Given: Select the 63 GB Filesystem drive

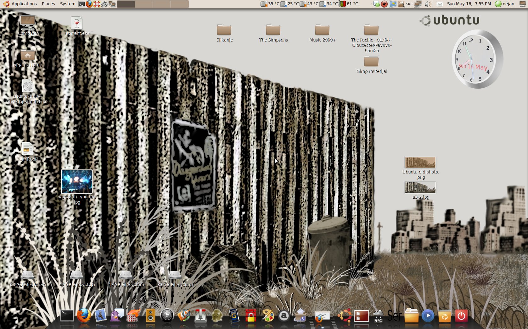Looking at the screenshot, I should click(x=28, y=279).
